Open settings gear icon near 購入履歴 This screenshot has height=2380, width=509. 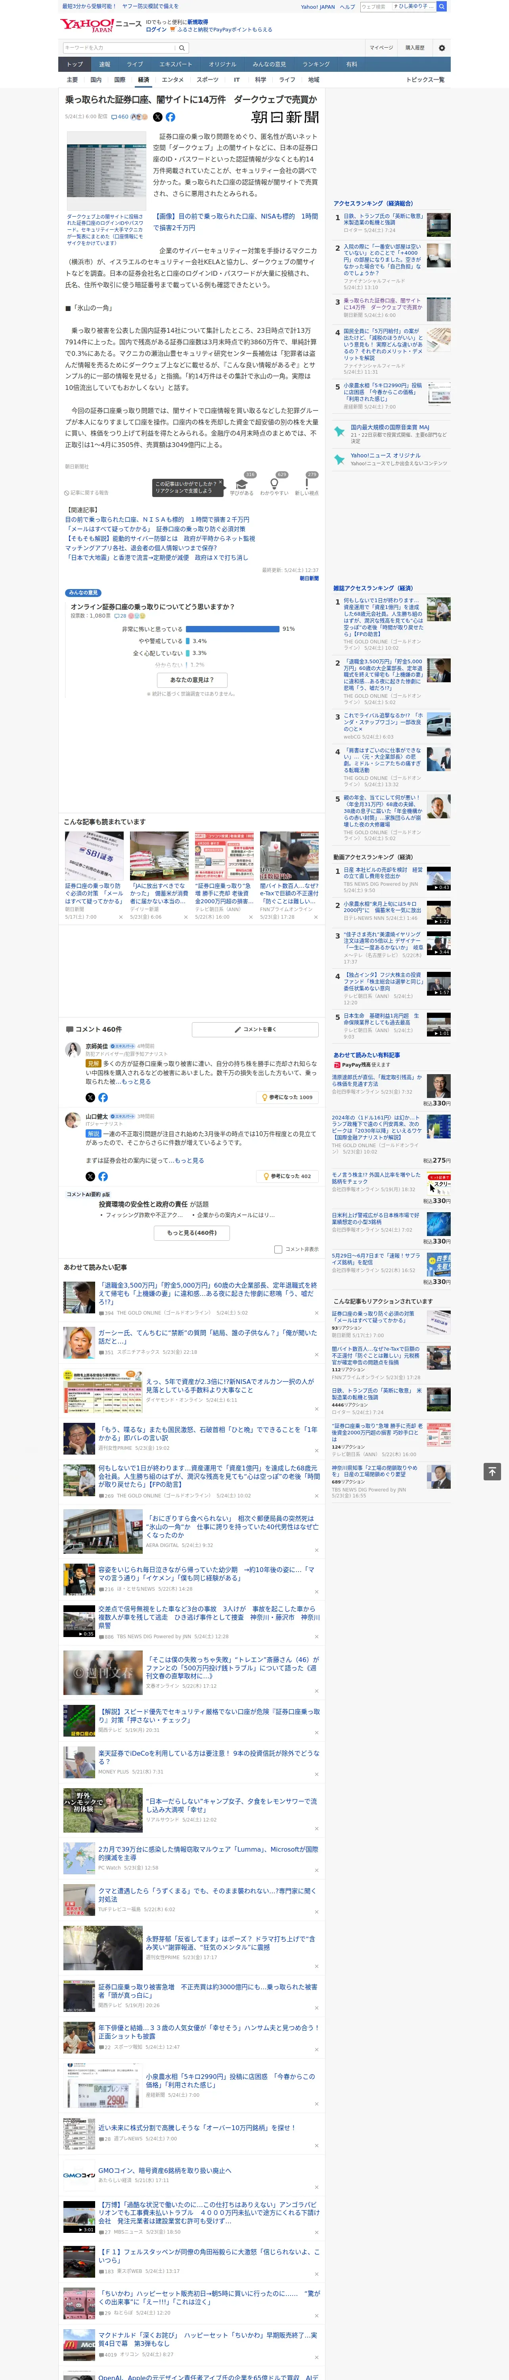coord(442,47)
